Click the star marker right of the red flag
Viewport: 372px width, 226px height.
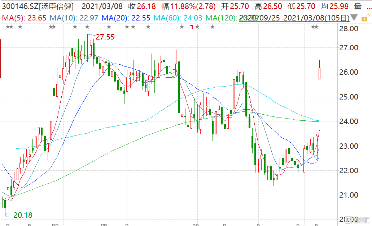tap(197, 27)
